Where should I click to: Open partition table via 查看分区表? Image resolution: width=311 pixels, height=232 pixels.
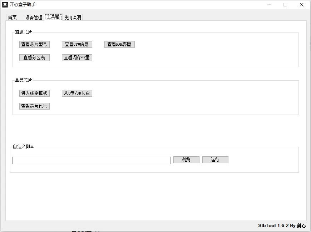tap(34, 57)
